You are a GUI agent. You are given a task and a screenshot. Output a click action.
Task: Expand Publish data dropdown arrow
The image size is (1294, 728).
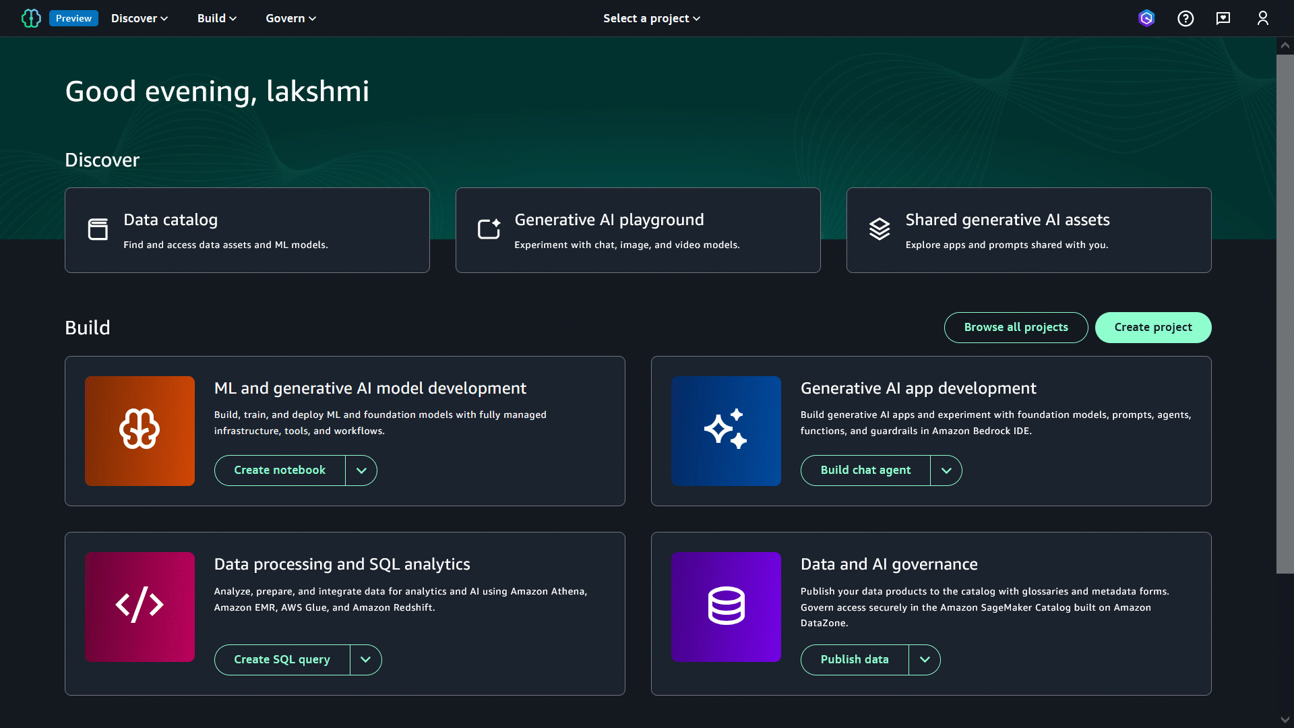925,660
